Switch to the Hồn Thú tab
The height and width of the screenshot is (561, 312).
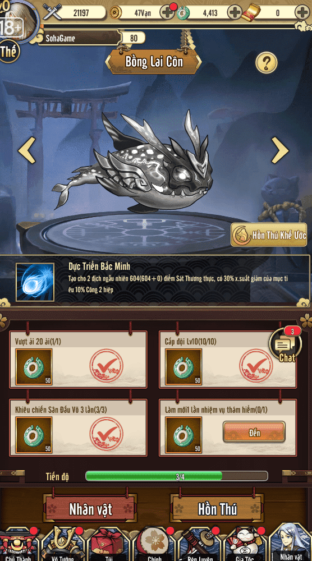[217, 508]
